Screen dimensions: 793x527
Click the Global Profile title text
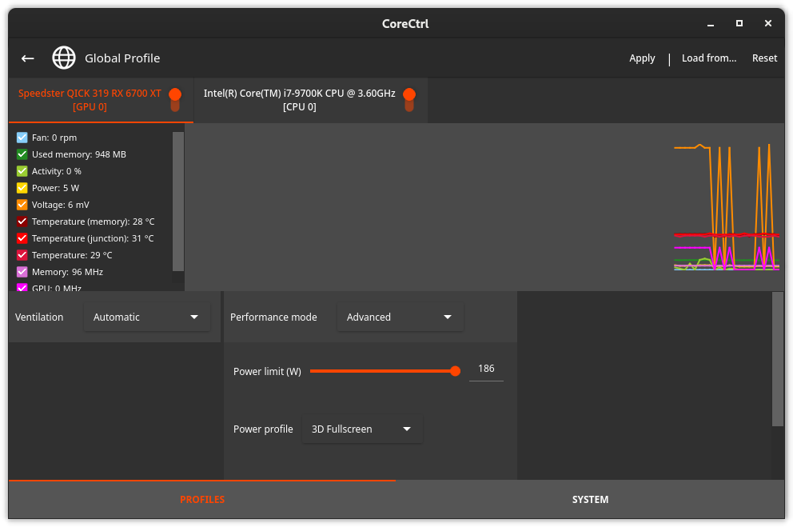(x=122, y=58)
